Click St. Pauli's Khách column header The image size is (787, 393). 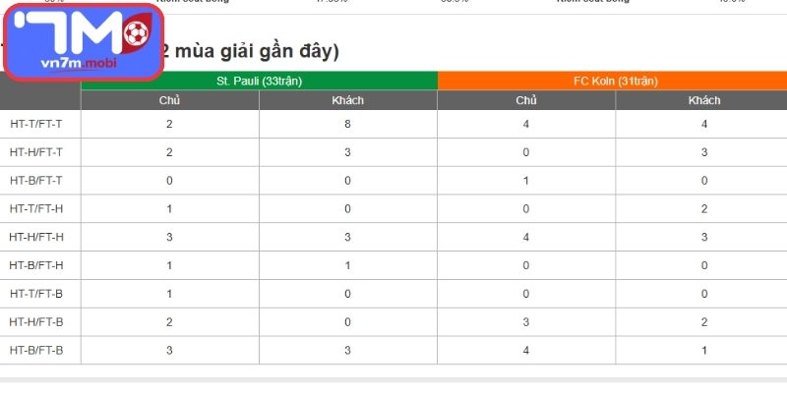pos(348,100)
